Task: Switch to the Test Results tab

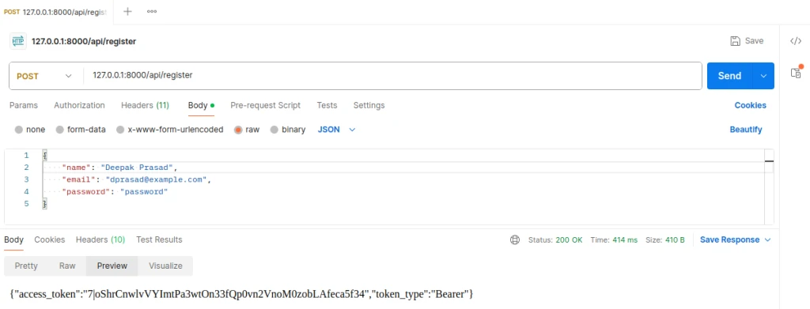Action: click(x=159, y=240)
